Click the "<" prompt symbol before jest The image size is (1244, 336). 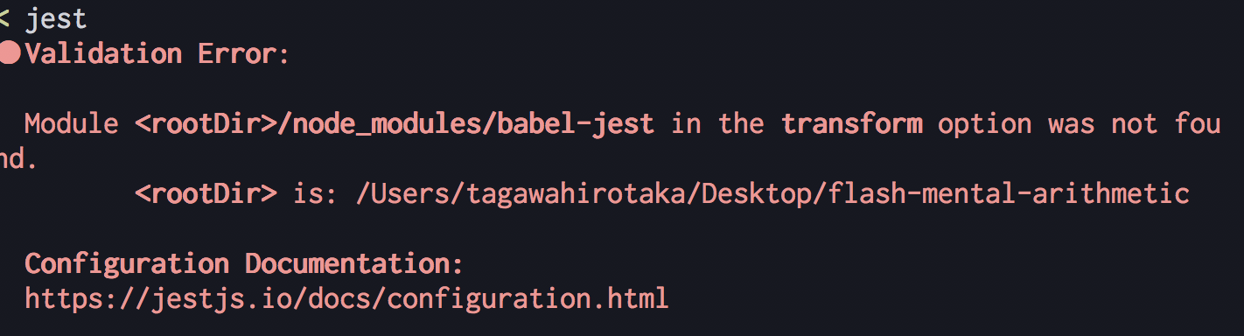coord(4,18)
